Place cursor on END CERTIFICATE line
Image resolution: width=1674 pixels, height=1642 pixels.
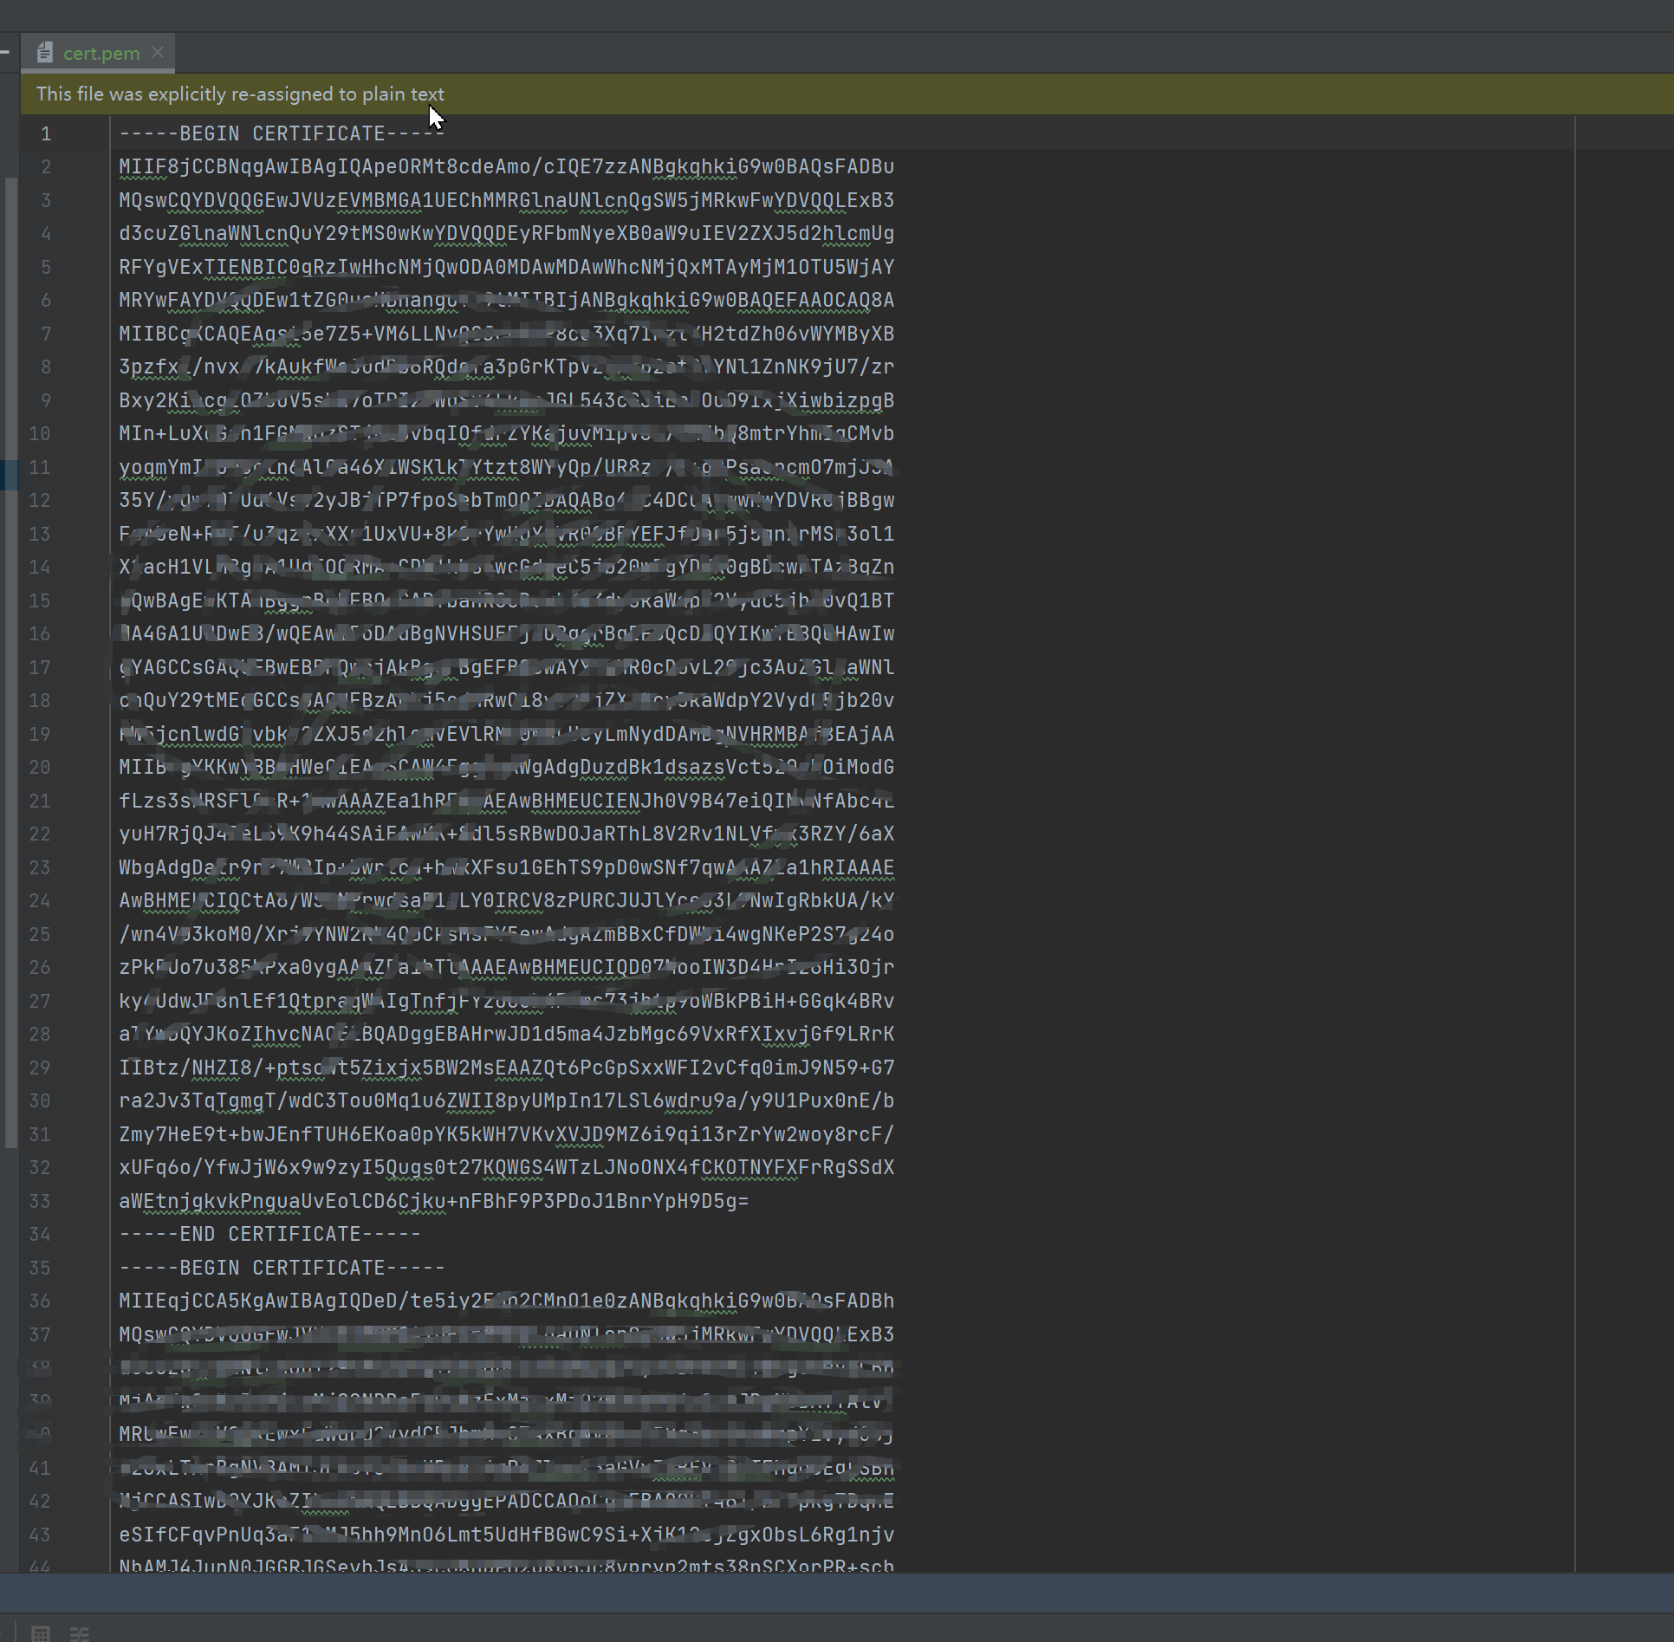click(x=269, y=1234)
